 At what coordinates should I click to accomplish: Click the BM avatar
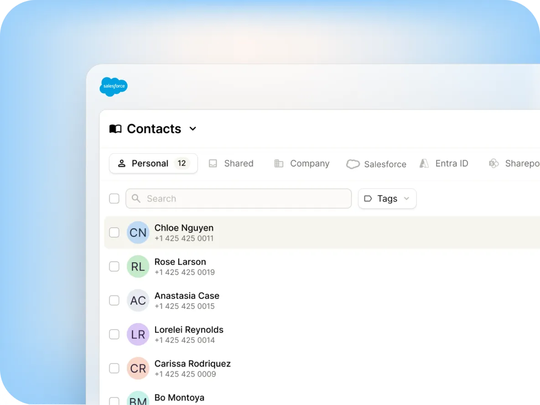coord(138,398)
